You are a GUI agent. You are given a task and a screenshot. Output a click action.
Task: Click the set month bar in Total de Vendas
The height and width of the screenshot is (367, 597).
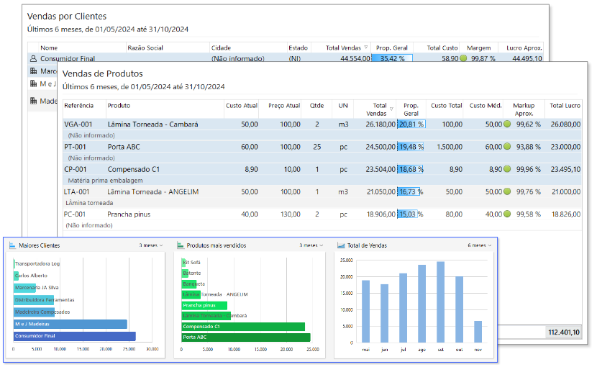[x=440, y=302]
